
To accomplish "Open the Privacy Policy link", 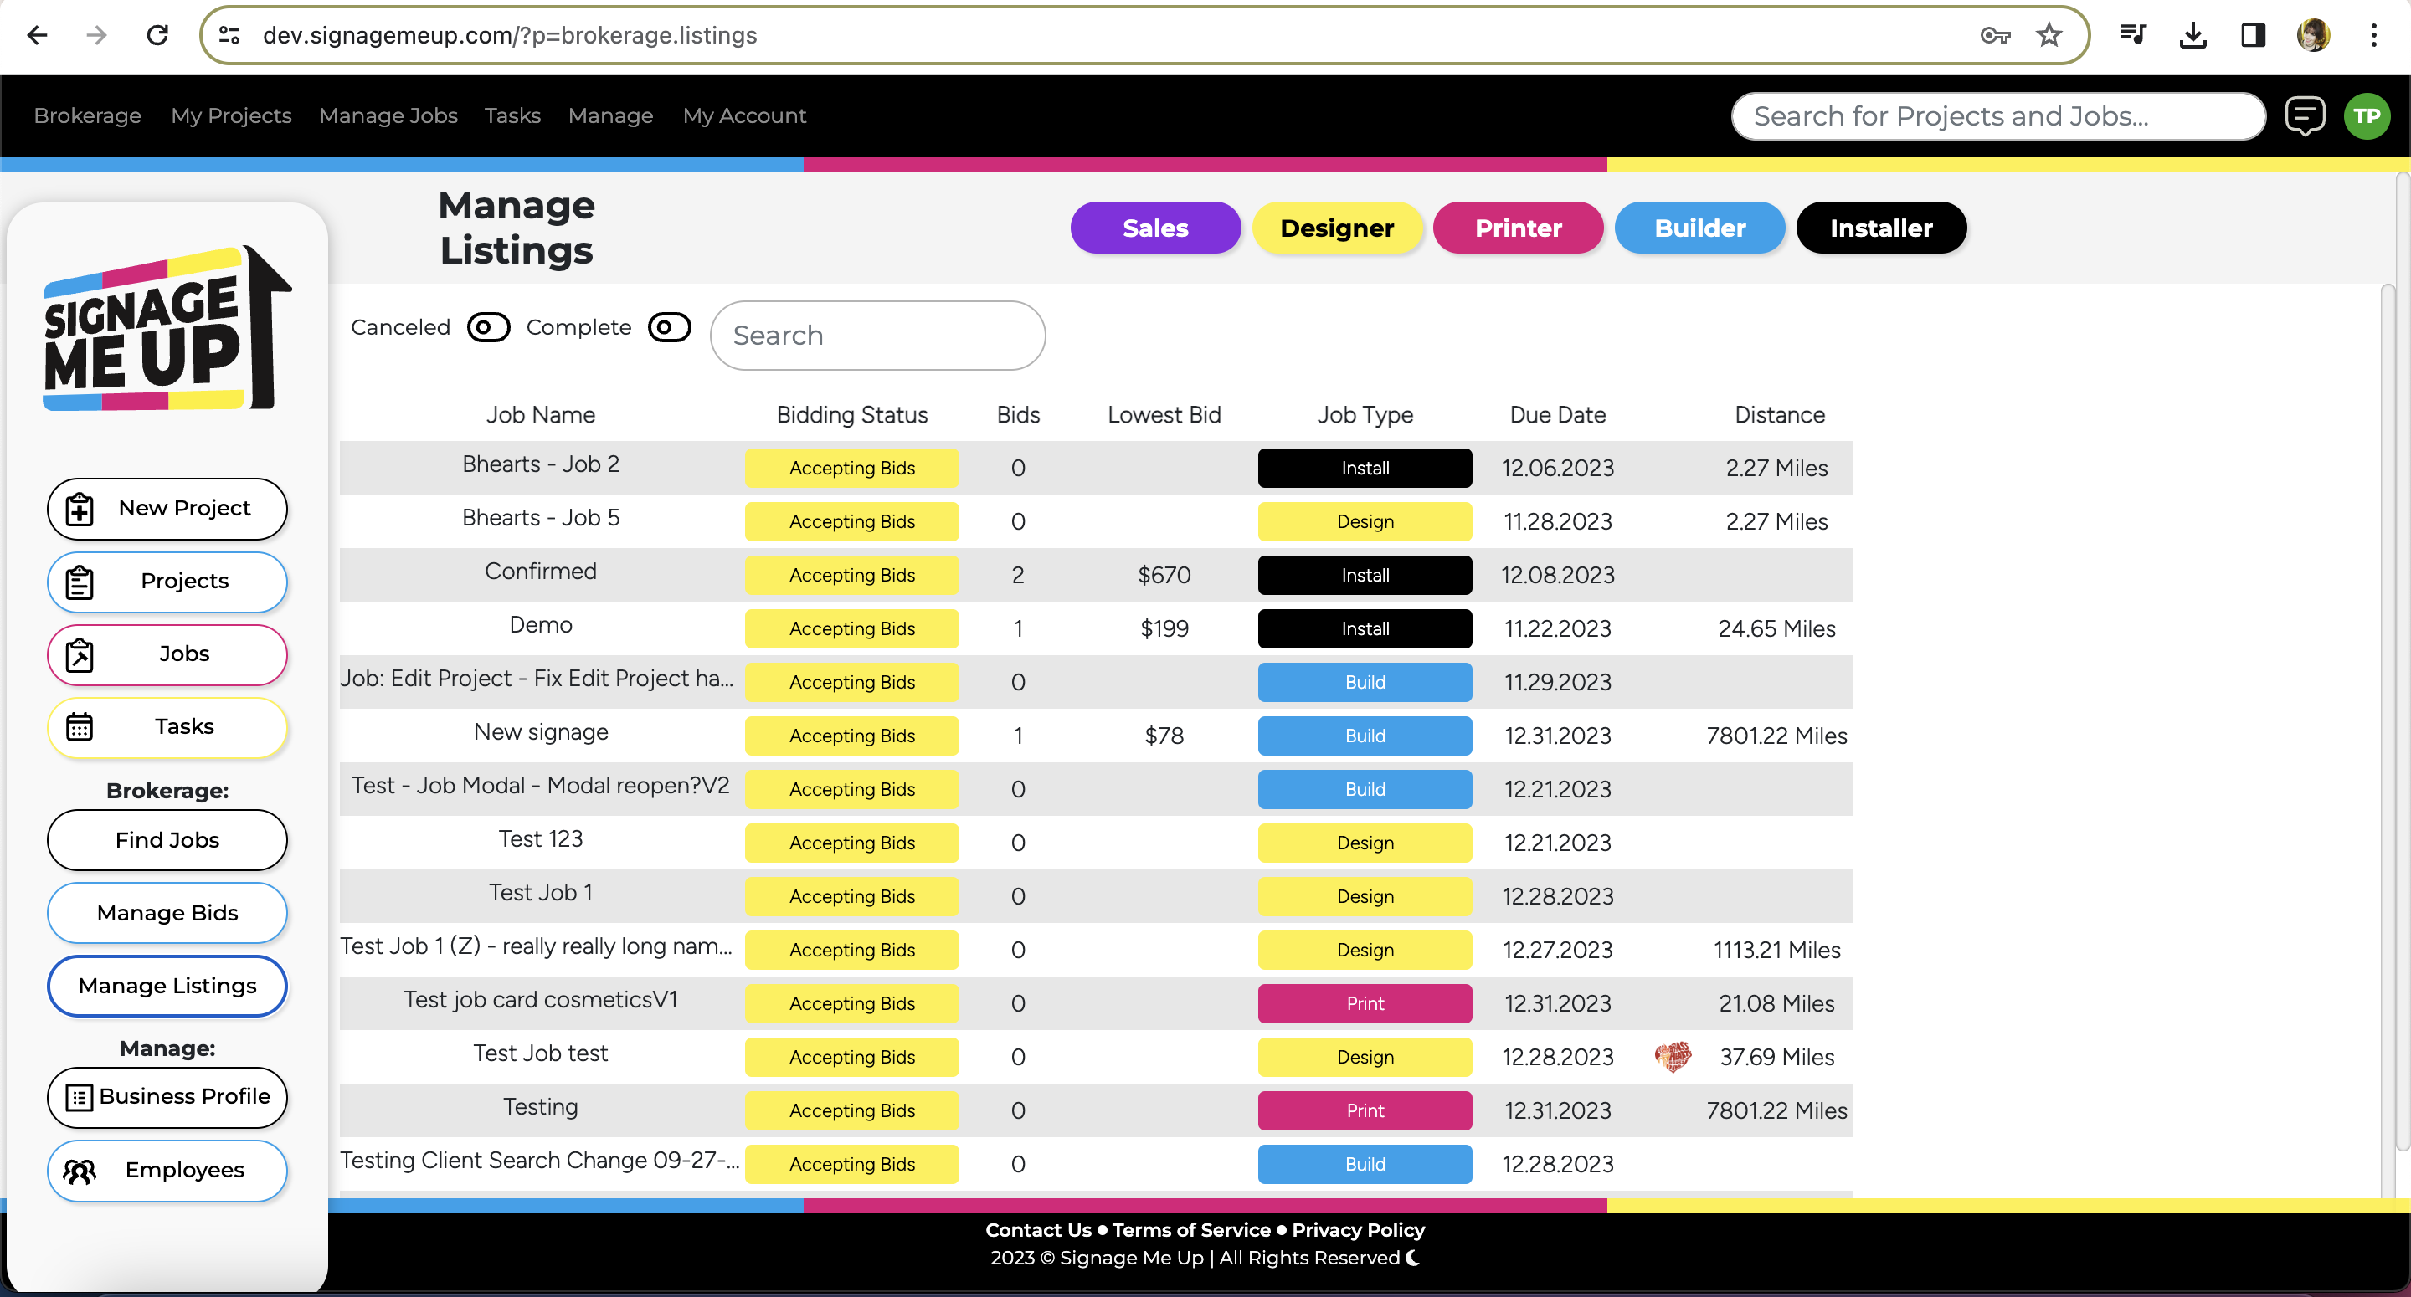I will (1357, 1229).
